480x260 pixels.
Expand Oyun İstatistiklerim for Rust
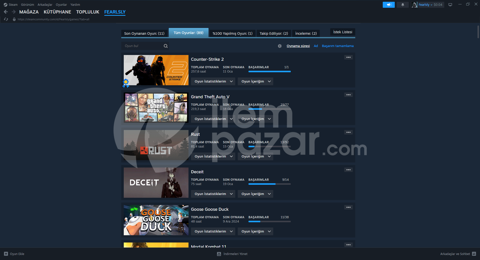[213, 156]
